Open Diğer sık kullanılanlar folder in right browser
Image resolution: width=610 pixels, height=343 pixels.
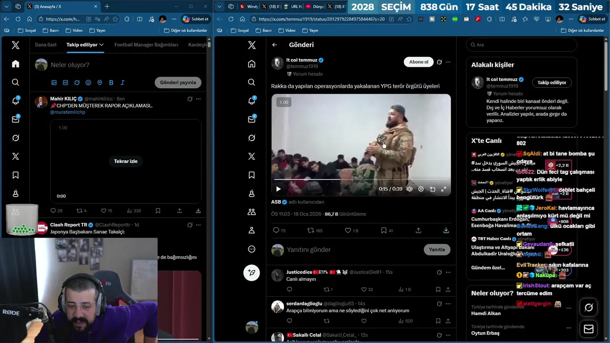[x=582, y=30]
